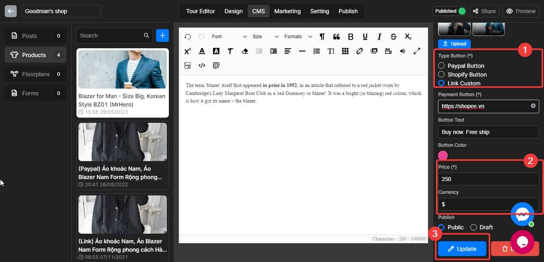Viewport: 544px width, 262px height.
Task: Insert an audio clip in the editor
Action: pos(403,51)
